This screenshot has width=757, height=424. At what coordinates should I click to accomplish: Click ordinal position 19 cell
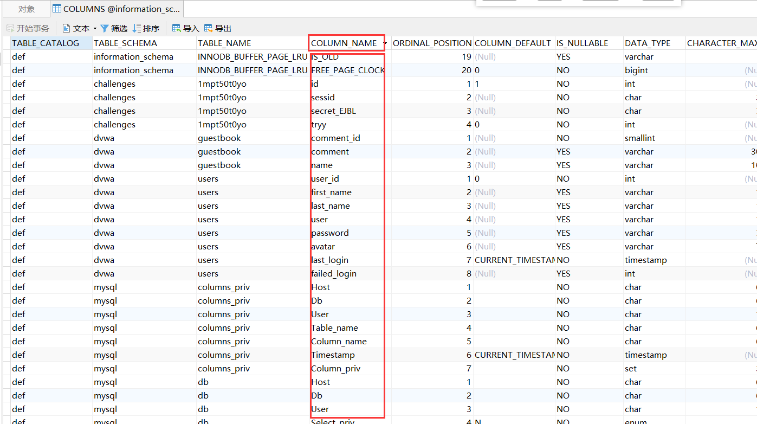(x=432, y=57)
